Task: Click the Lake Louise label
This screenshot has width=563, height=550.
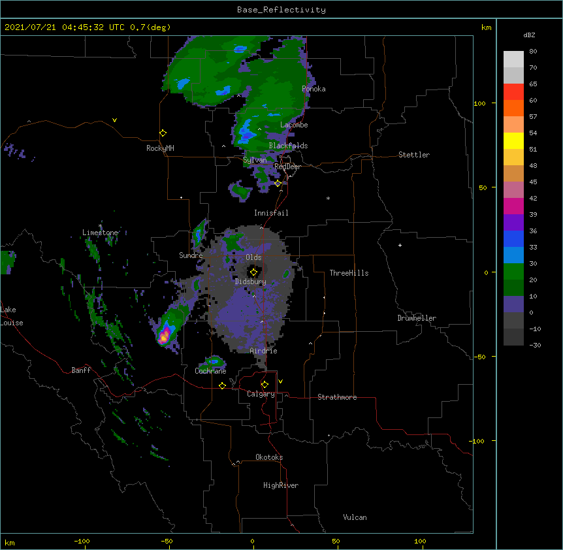Action: (x=12, y=316)
